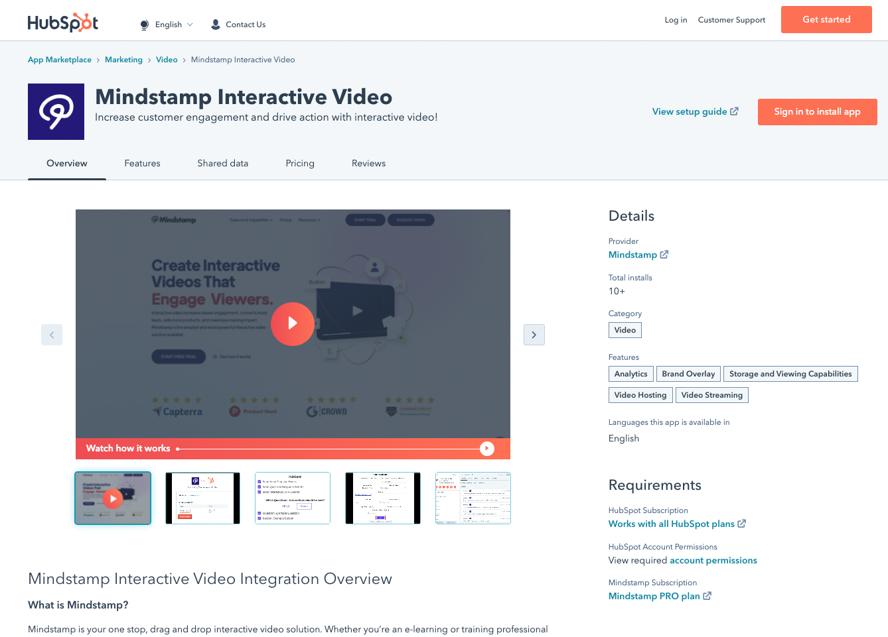This screenshot has width=888, height=637.
Task: Select the last screenshot thumbnail
Action: pos(473,498)
